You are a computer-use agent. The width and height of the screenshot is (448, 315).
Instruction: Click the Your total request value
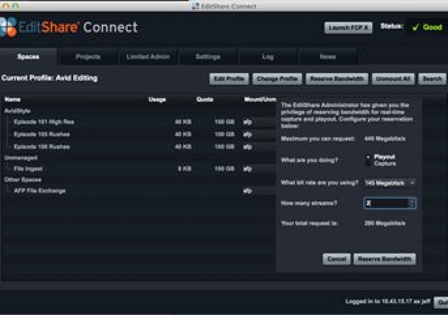click(x=385, y=223)
